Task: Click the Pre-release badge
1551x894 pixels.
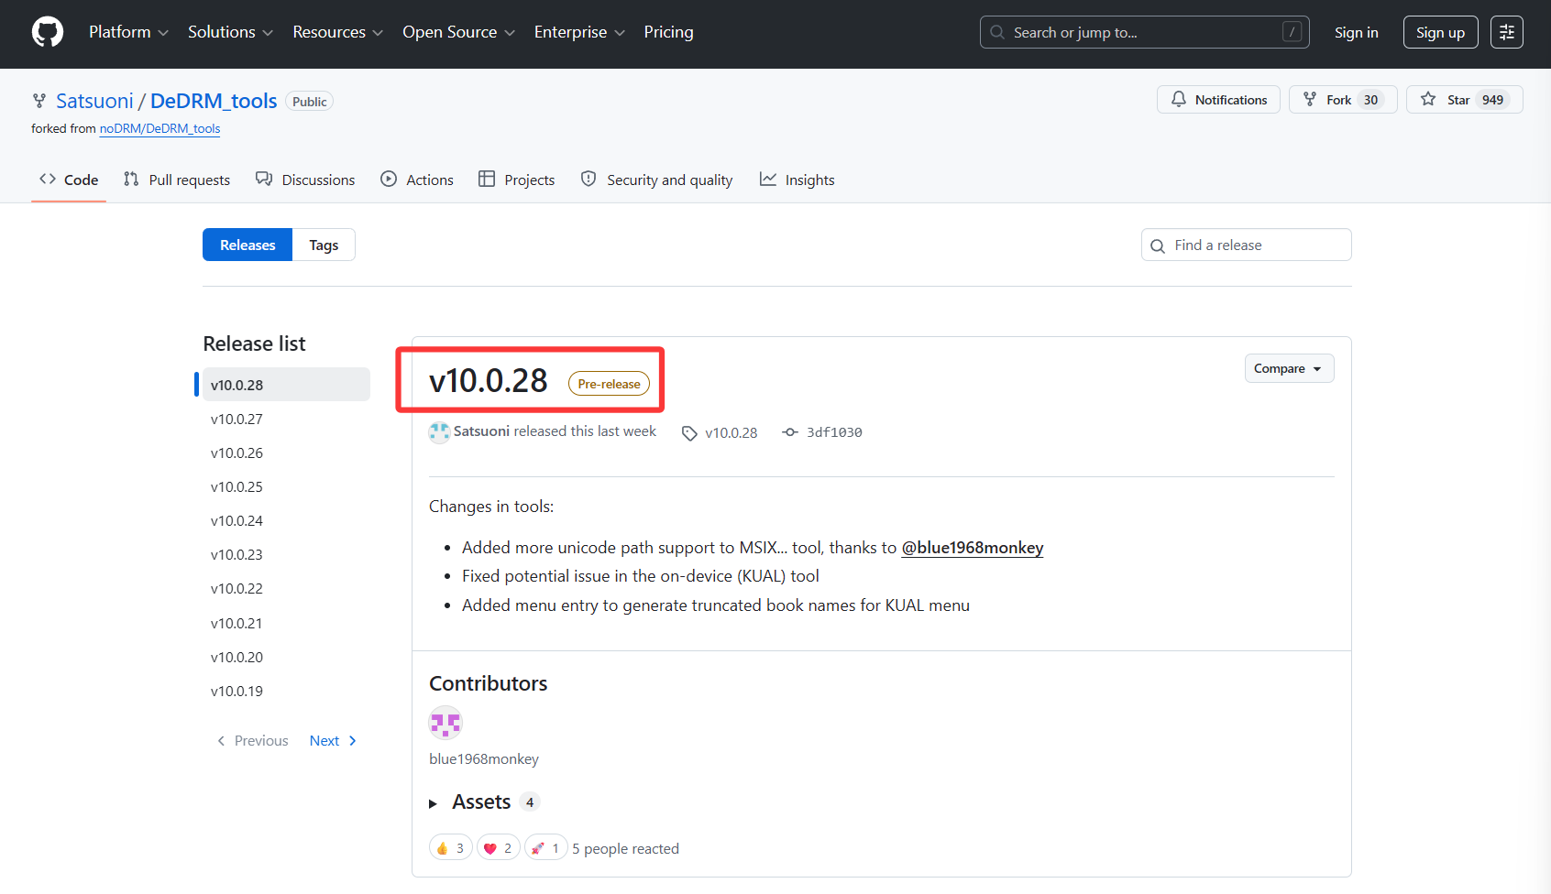Action: pos(609,384)
